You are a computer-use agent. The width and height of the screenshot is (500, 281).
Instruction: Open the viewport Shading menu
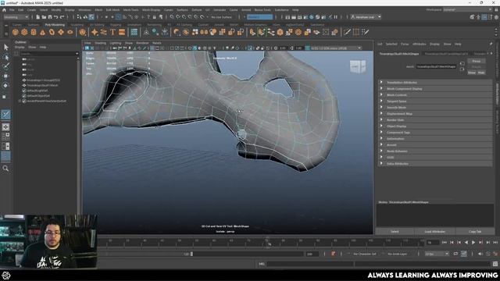coord(100,43)
